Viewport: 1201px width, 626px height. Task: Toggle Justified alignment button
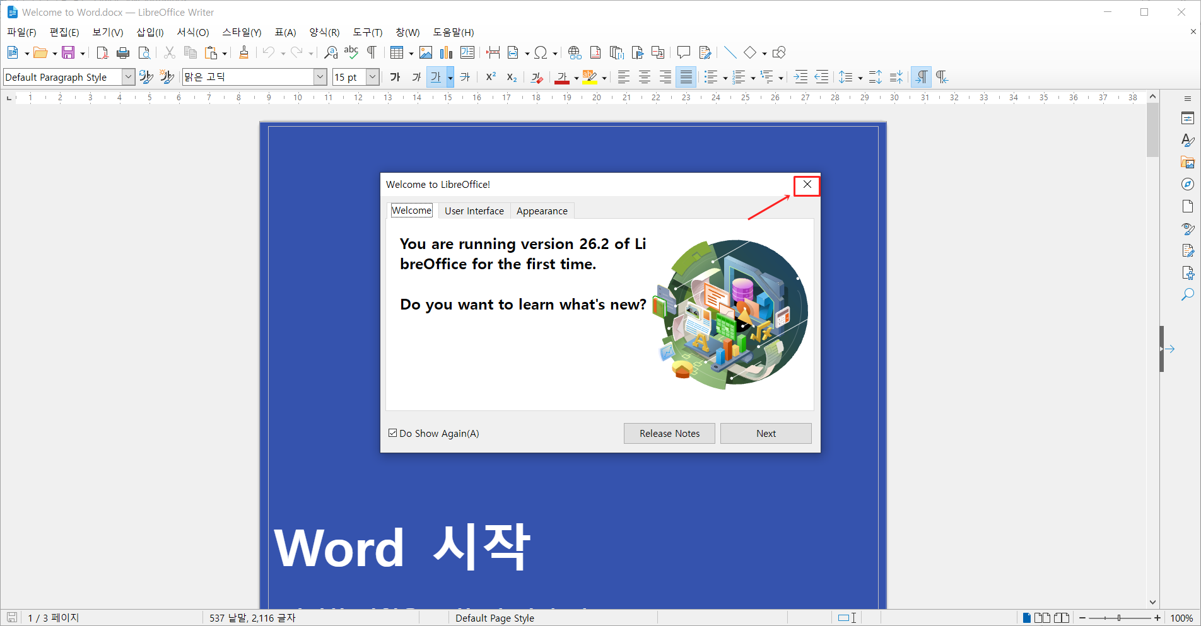pyautogui.click(x=686, y=78)
